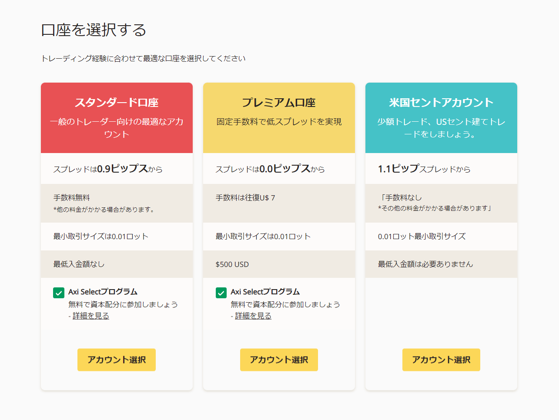Click the green checkmark icon on プレミアム口座 card

[x=221, y=293]
